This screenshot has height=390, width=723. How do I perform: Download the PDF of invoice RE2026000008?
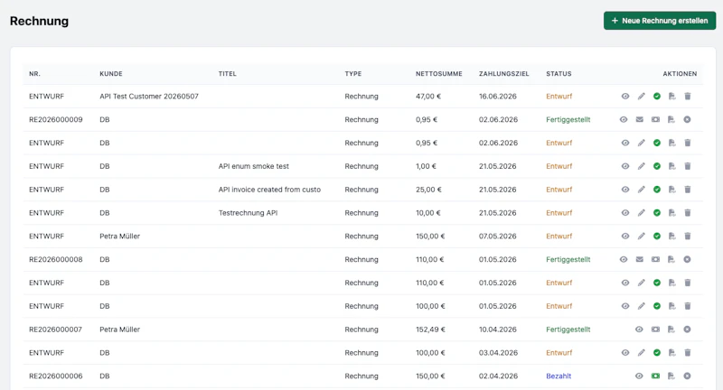(671, 260)
